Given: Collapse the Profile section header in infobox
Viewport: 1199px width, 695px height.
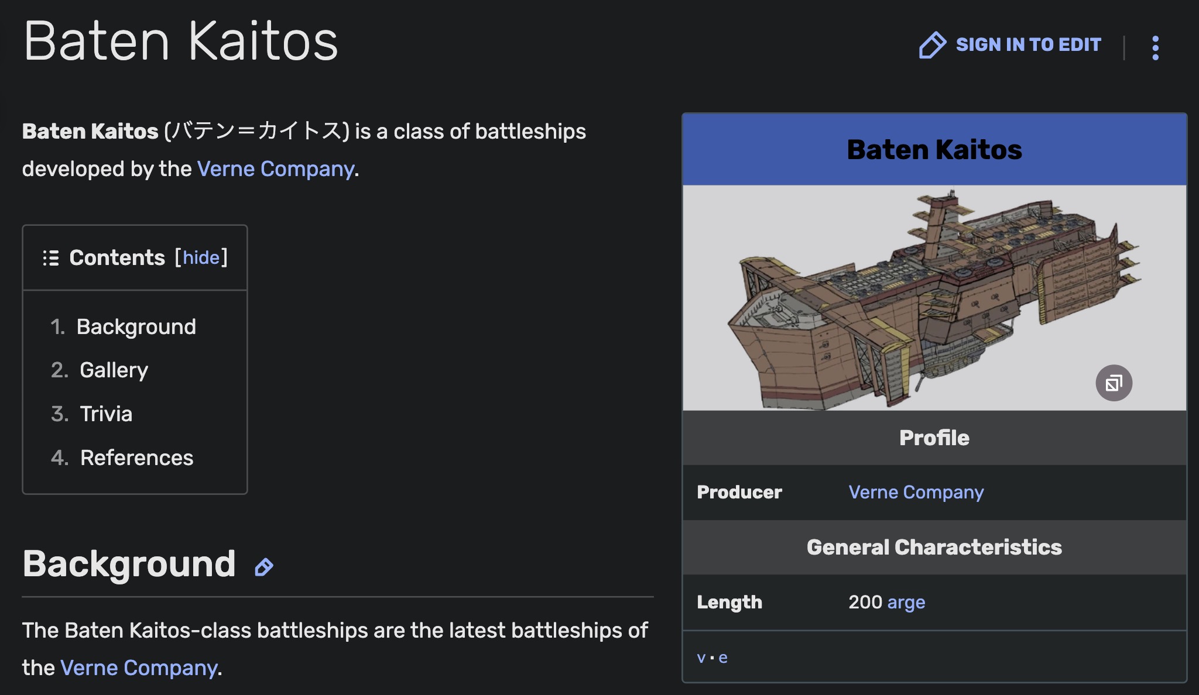Looking at the screenshot, I should click(x=934, y=438).
